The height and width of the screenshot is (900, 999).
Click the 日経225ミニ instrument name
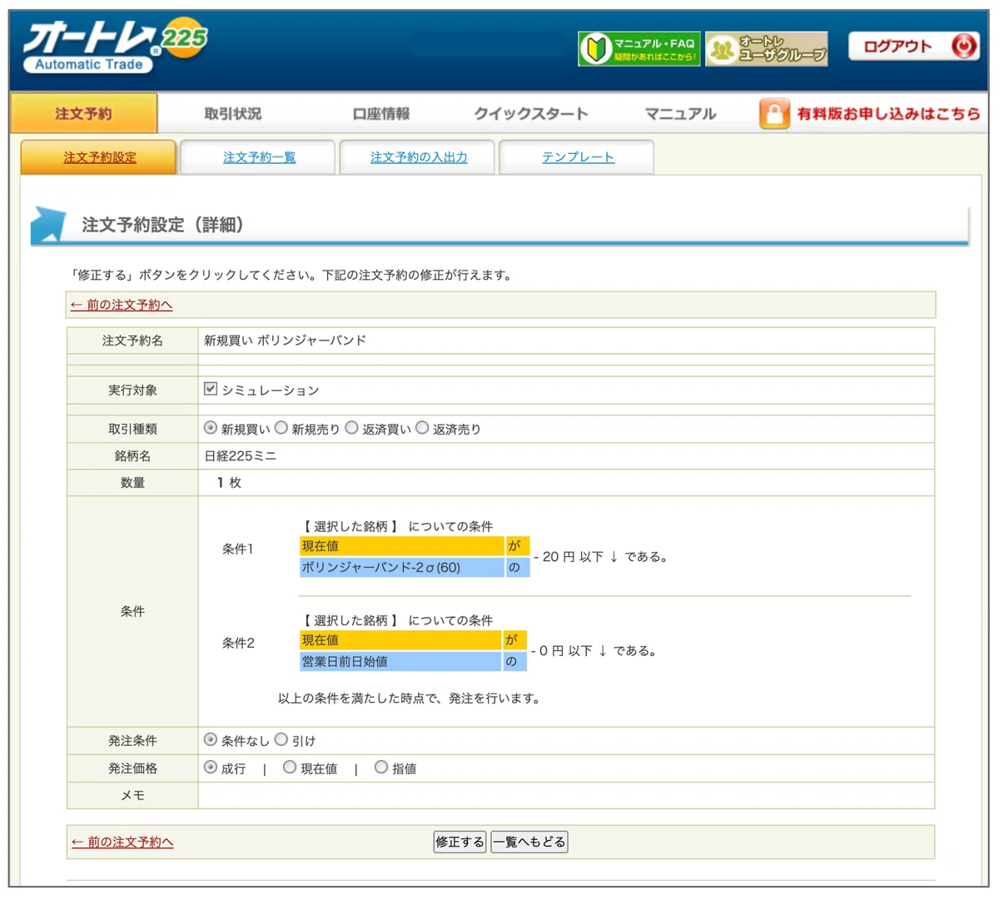241,456
